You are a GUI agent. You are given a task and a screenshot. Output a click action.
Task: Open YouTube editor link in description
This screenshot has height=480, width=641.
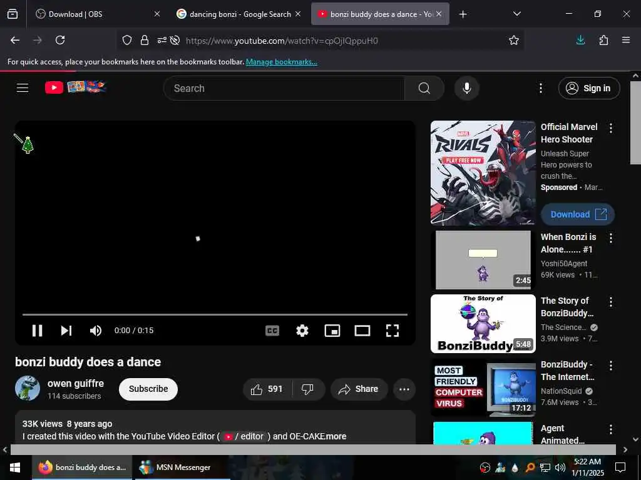(244, 436)
